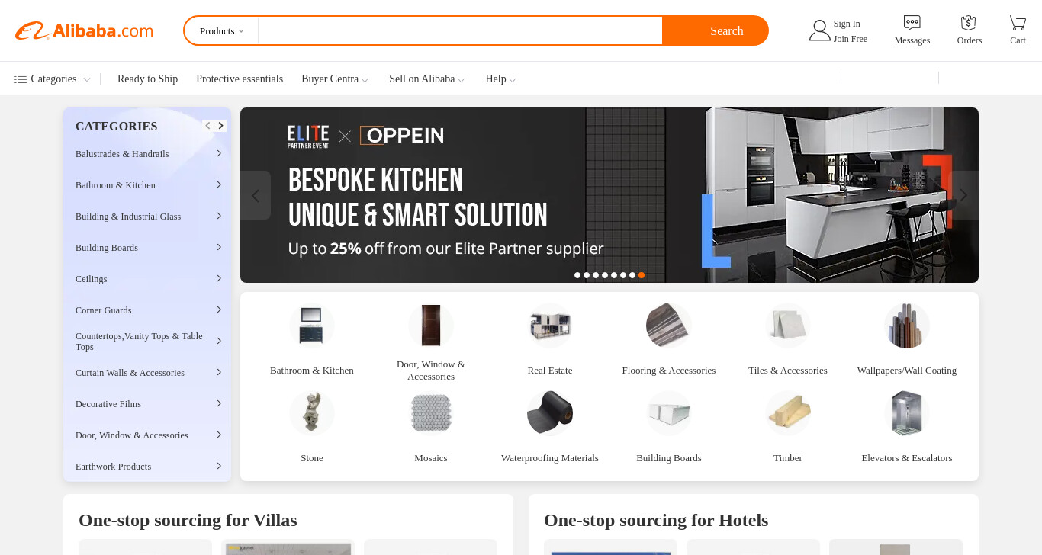Image resolution: width=1042 pixels, height=555 pixels.
Task: Click the Alibaba.com logo
Action: [x=84, y=30]
